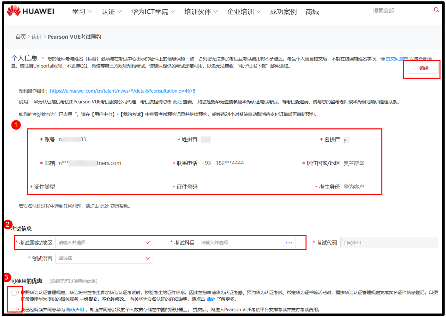This screenshot has width=446, height=317.
Task: Click 此处 link about real-name certification details
Action: (x=211, y=299)
